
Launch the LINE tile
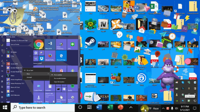click(x=73, y=44)
